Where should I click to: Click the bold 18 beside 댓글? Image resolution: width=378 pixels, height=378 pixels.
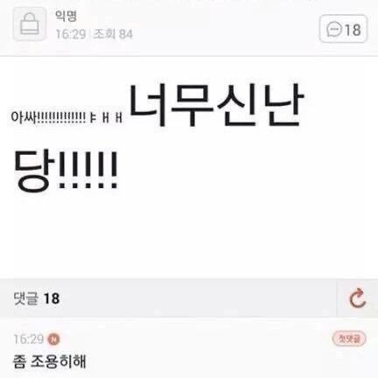pyautogui.click(x=52, y=298)
